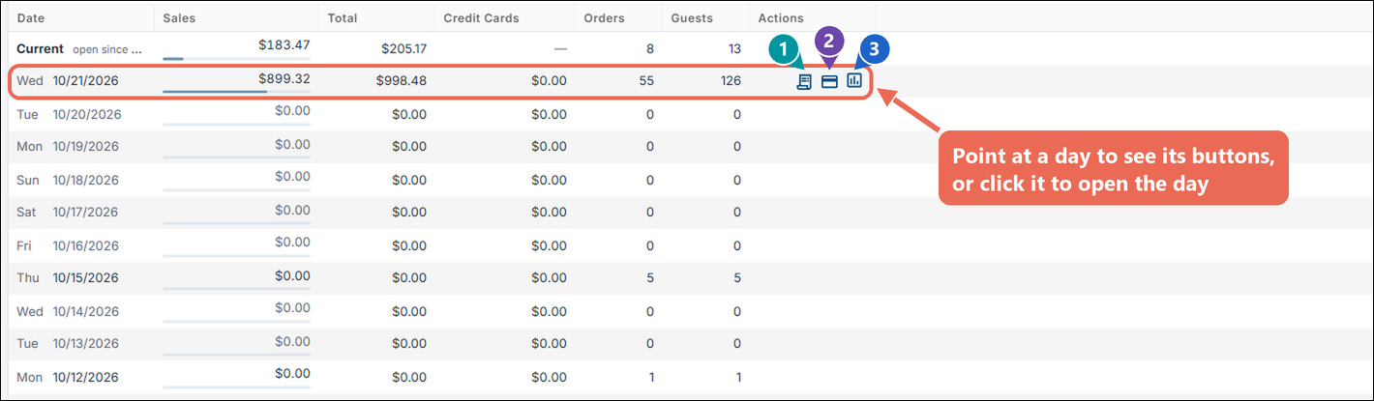Click the Guests 0 cell for 10/16/2026
The image size is (1374, 401).
[x=737, y=245]
